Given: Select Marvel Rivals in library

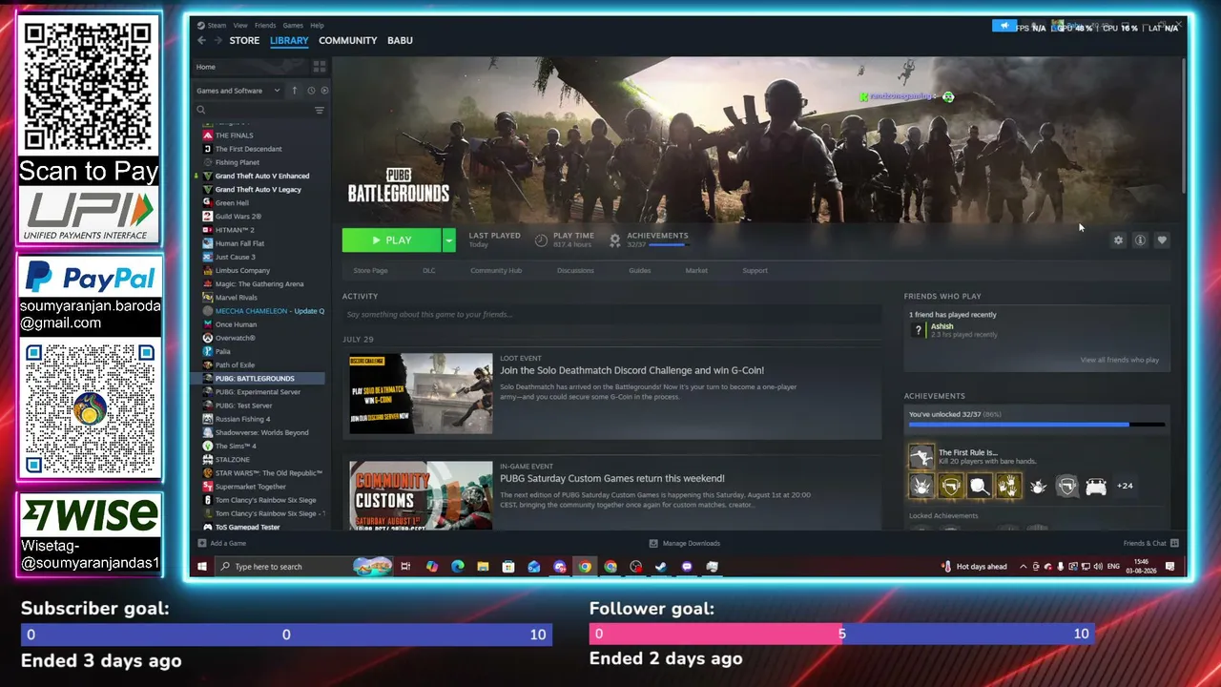Looking at the screenshot, I should 238,297.
